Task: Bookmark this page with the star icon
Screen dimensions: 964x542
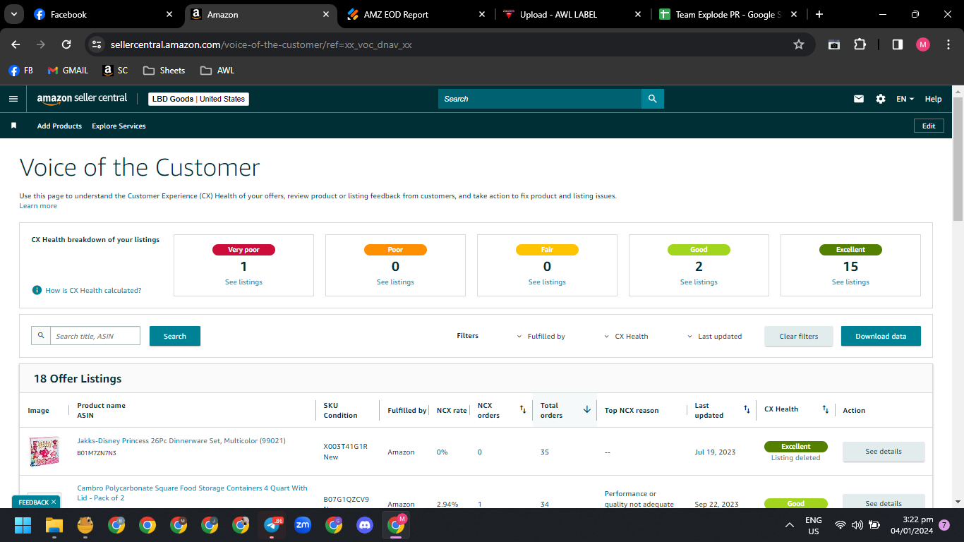Action: (x=799, y=44)
